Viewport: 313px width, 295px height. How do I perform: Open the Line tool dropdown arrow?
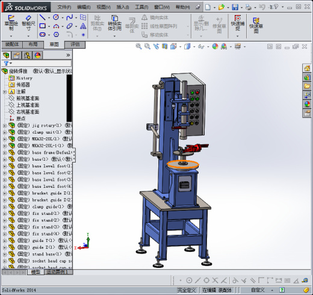click(x=49, y=18)
